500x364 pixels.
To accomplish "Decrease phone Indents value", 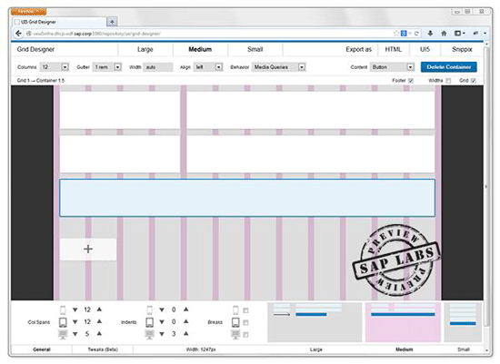I will pos(162,310).
